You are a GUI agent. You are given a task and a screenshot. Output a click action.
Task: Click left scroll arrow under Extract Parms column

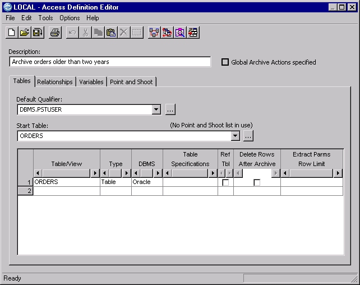coord(285,173)
